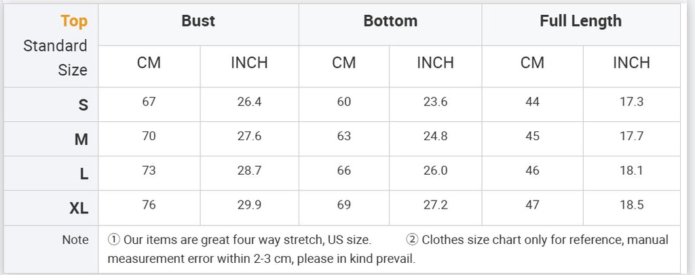
Task: Click the "Standard Size" header cell
Action: tap(56, 58)
